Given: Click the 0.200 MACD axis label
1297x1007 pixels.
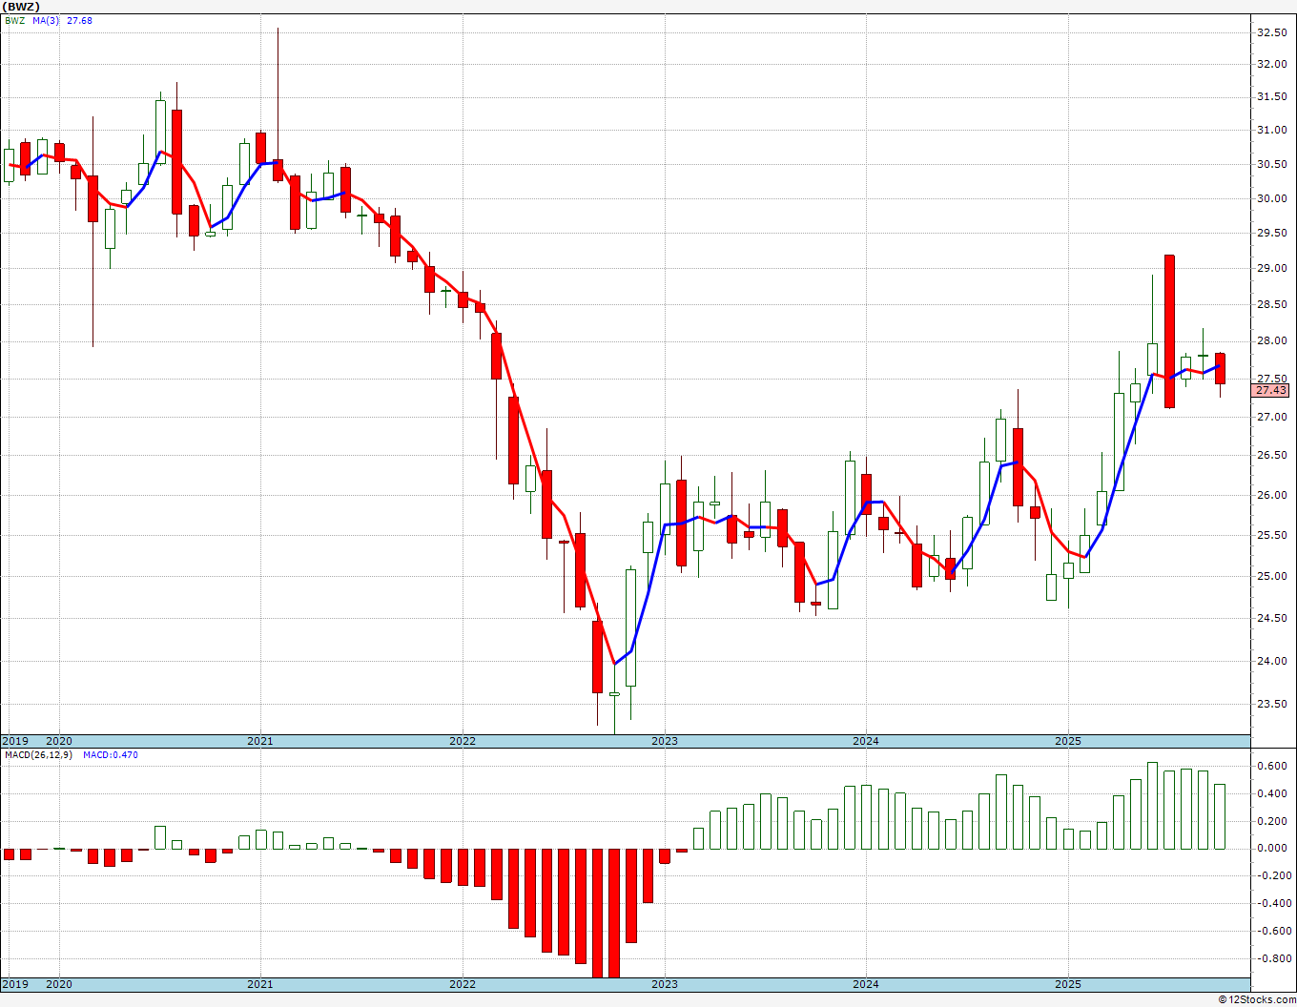Looking at the screenshot, I should tap(1271, 821).
